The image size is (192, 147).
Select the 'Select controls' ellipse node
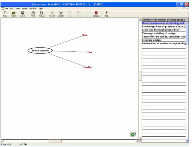pos(40,51)
